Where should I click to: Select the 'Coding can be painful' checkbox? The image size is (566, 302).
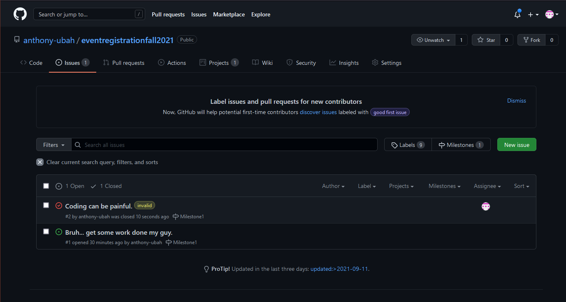(x=46, y=205)
